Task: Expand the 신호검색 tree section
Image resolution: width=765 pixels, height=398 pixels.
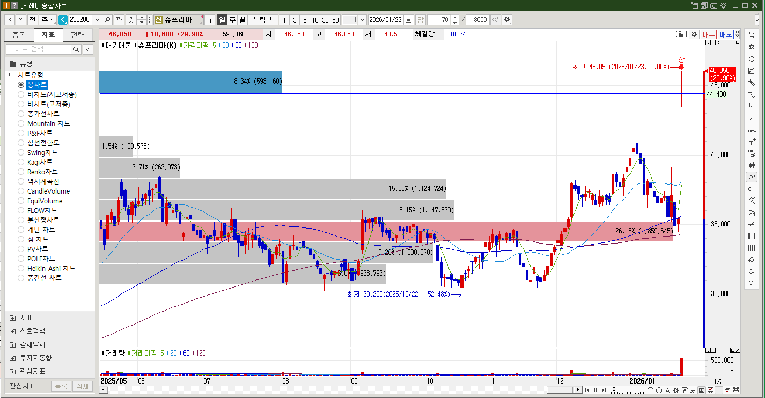Action: [12, 331]
